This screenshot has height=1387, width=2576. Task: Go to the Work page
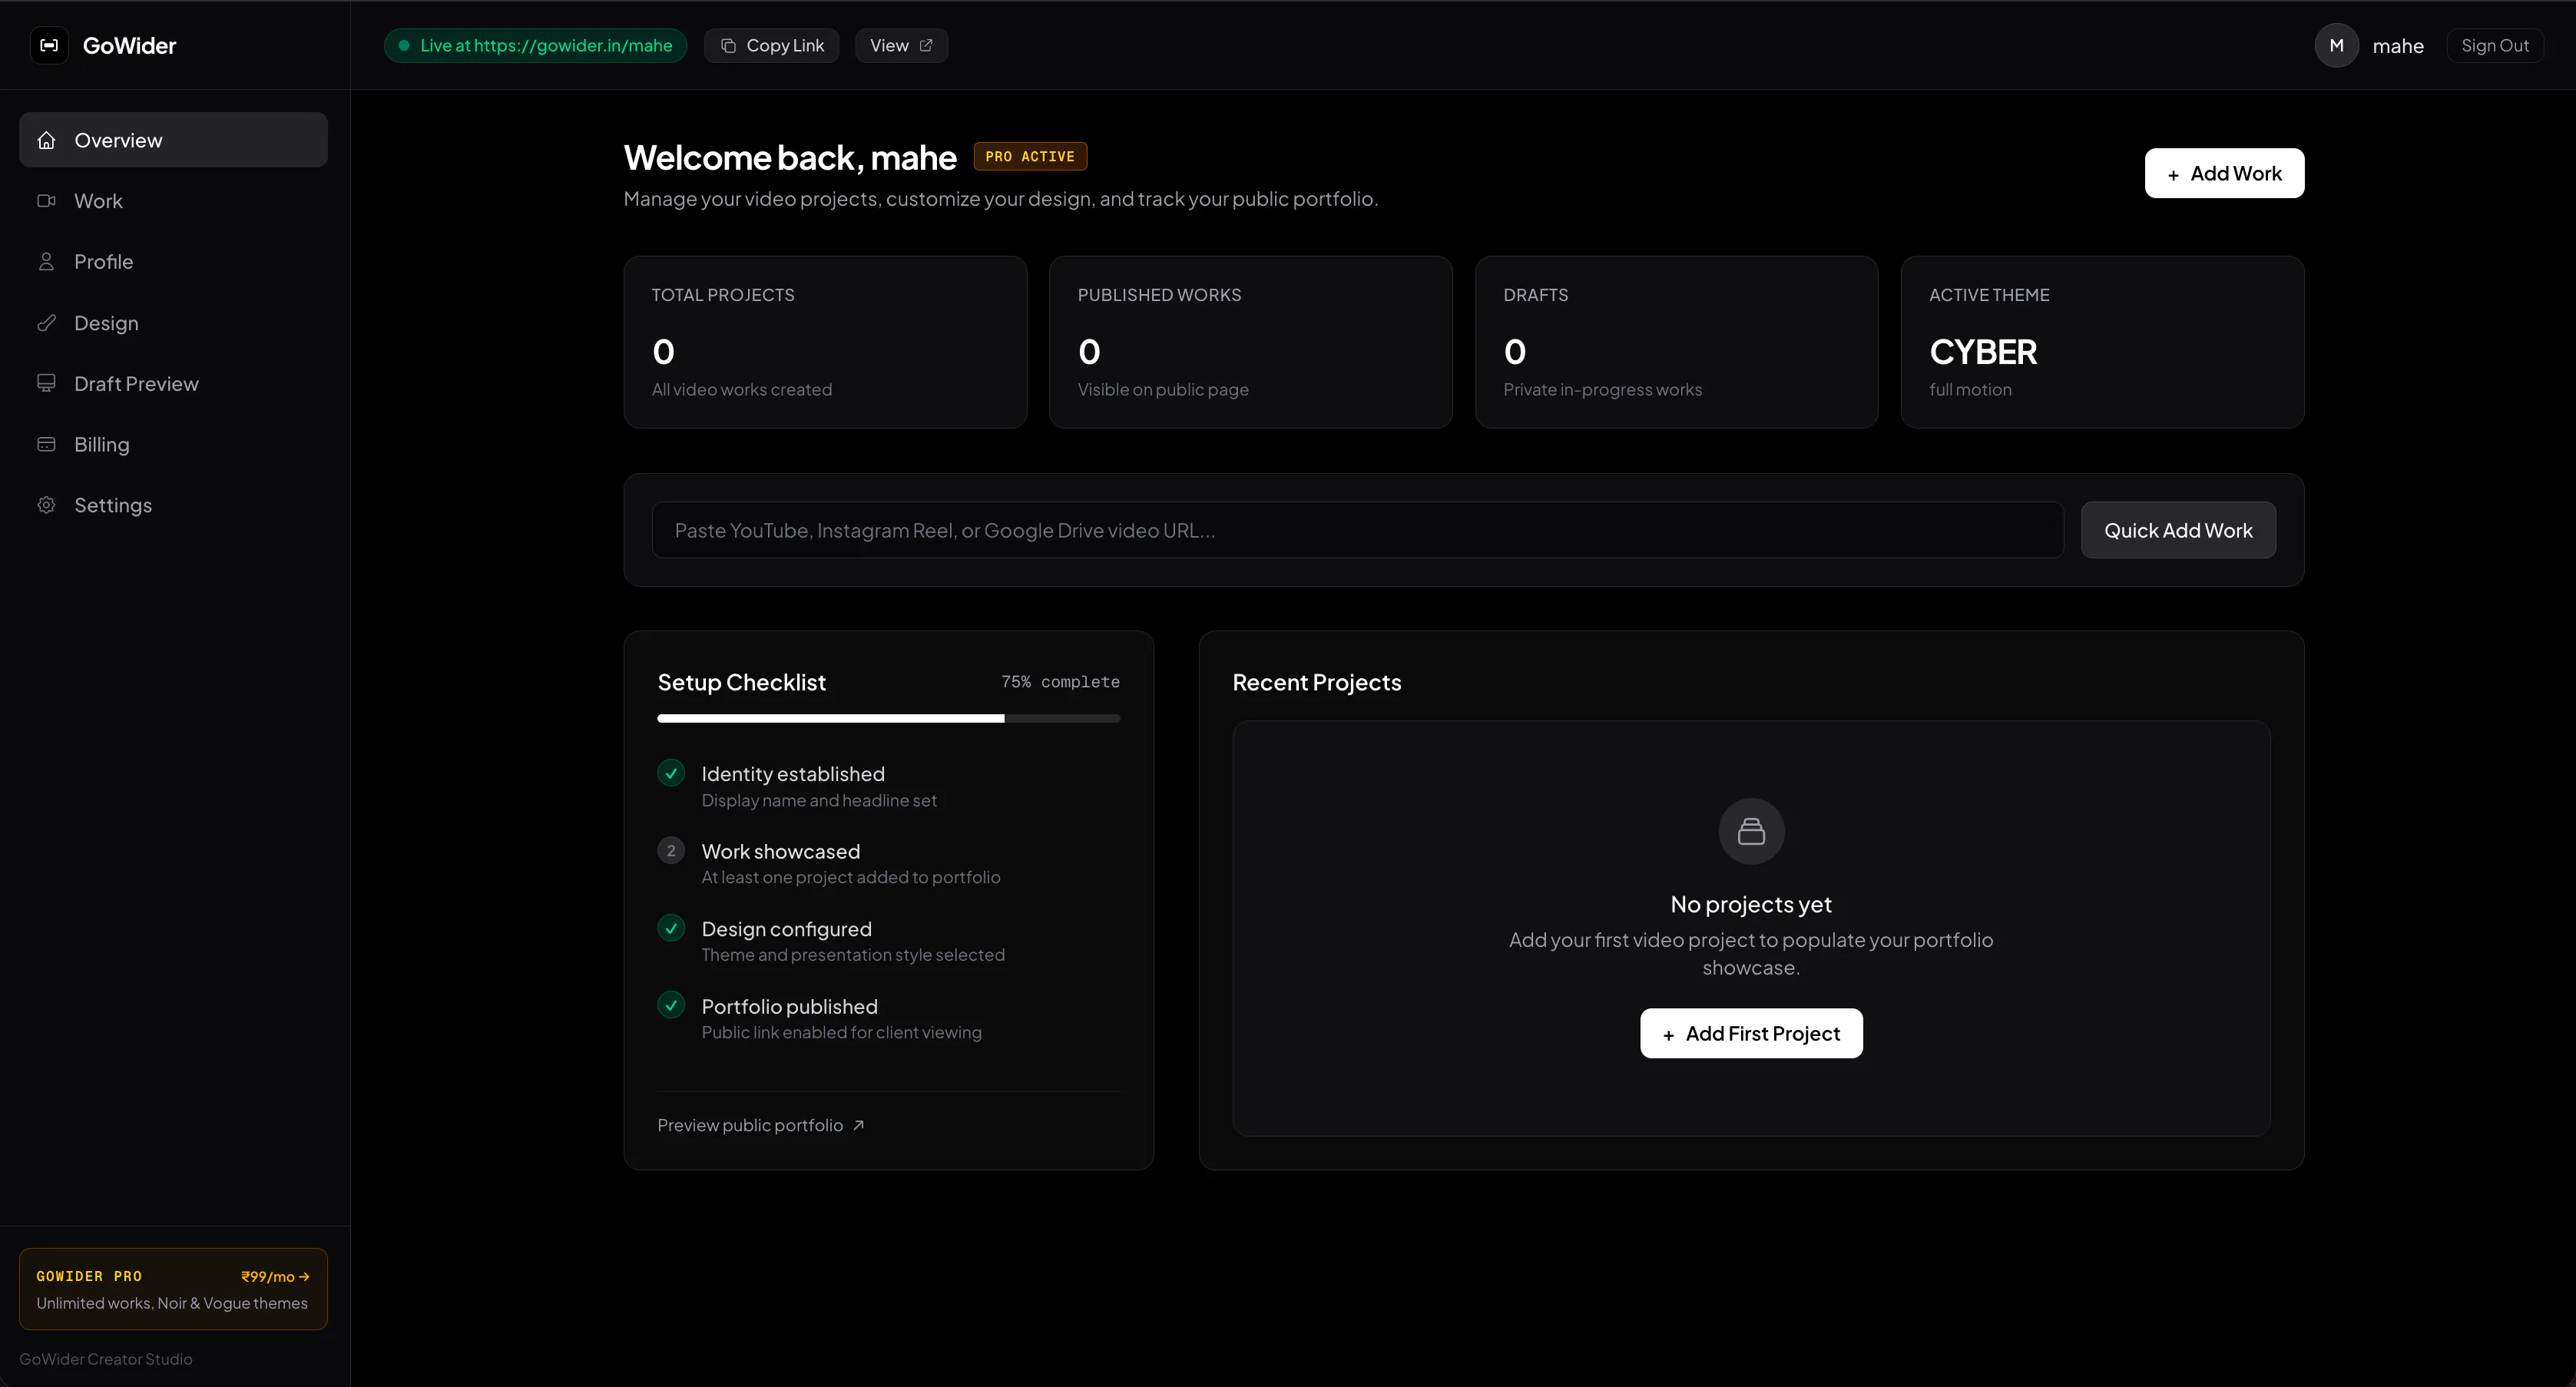coord(173,201)
